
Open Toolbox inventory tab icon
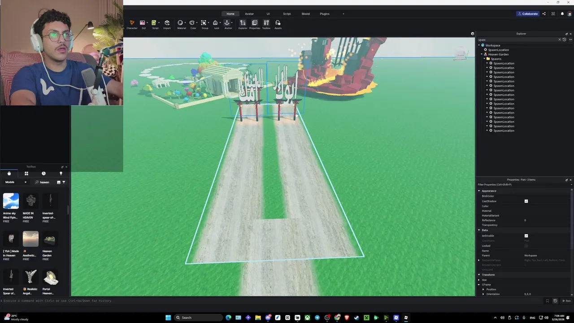tap(26, 174)
